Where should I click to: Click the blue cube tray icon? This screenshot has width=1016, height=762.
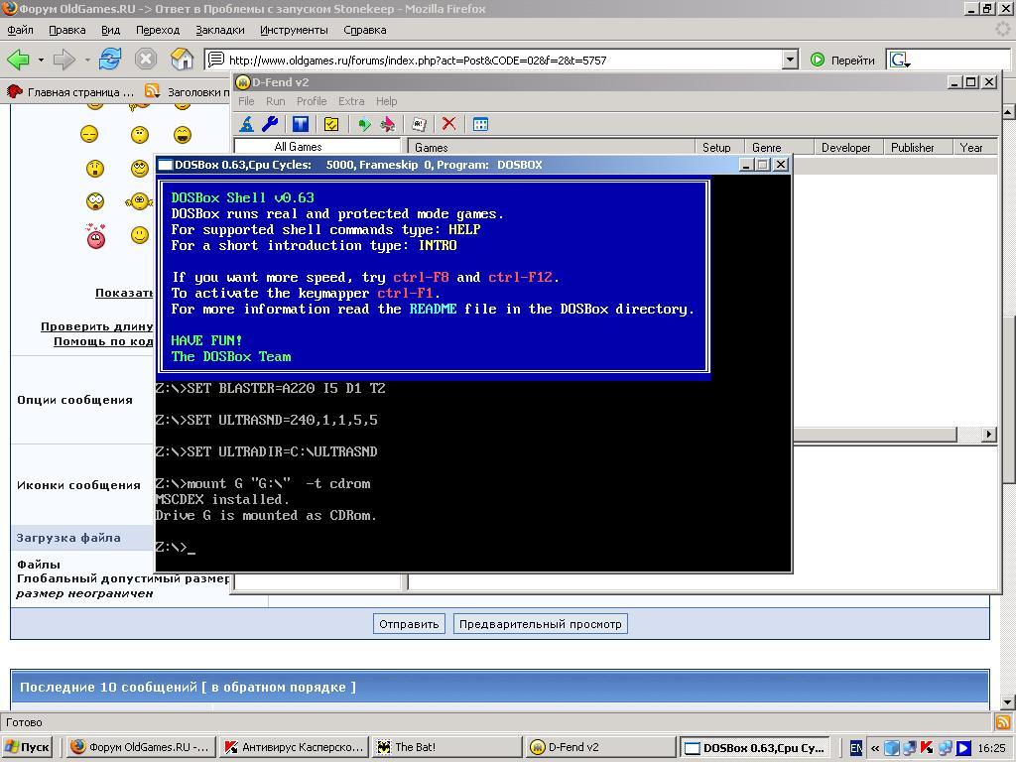click(892, 748)
